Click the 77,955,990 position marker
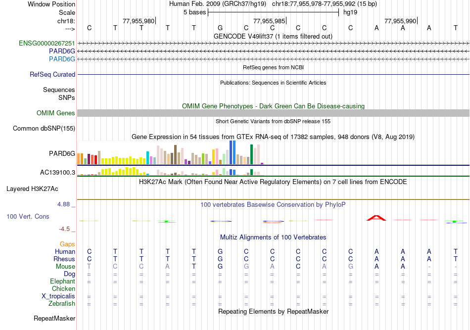 (x=401, y=21)
